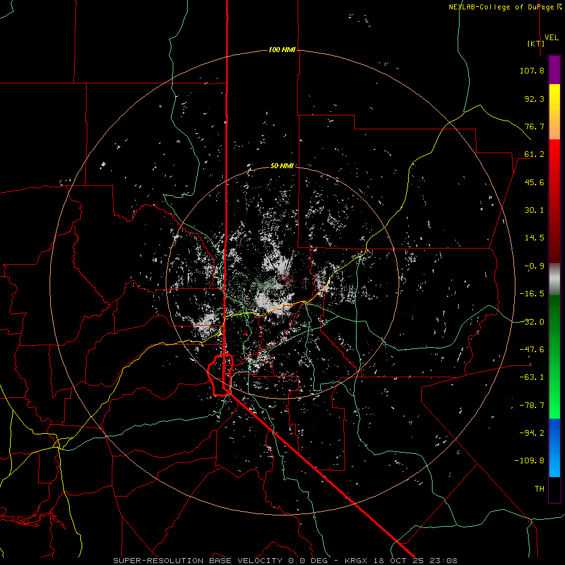This screenshot has height=565, width=565.
Task: Click the 76.7 legend value
Action: click(x=534, y=126)
